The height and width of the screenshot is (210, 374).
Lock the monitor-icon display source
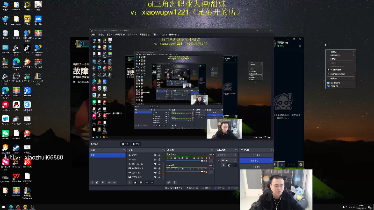[159, 177]
